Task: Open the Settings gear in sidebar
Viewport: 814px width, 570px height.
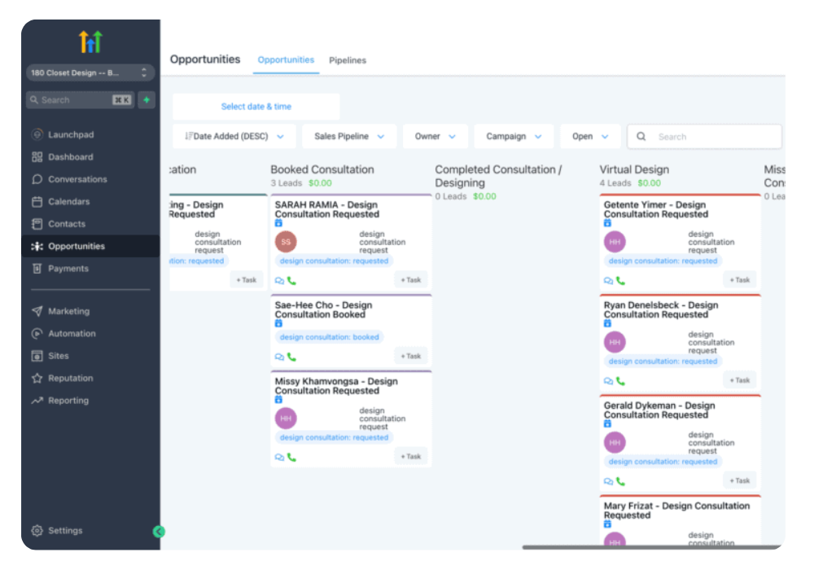Action: pos(37,531)
